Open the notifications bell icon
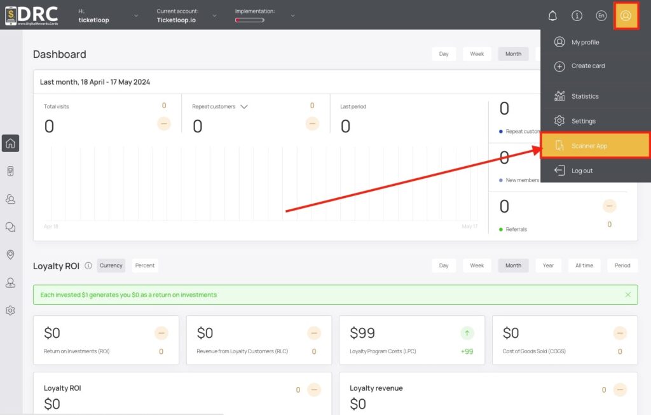 pyautogui.click(x=552, y=16)
